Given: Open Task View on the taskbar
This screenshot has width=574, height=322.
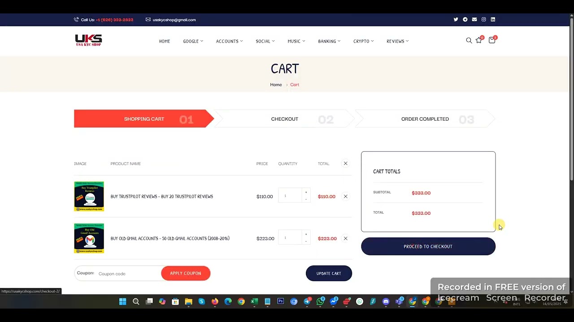Looking at the screenshot, I should tap(149, 301).
